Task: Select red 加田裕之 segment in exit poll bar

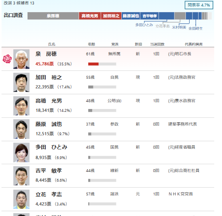Action: coord(111,16)
